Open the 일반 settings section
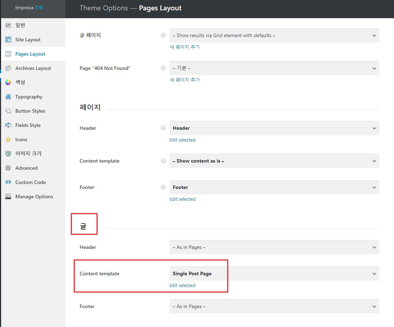This screenshot has height=327, width=394. (33, 25)
